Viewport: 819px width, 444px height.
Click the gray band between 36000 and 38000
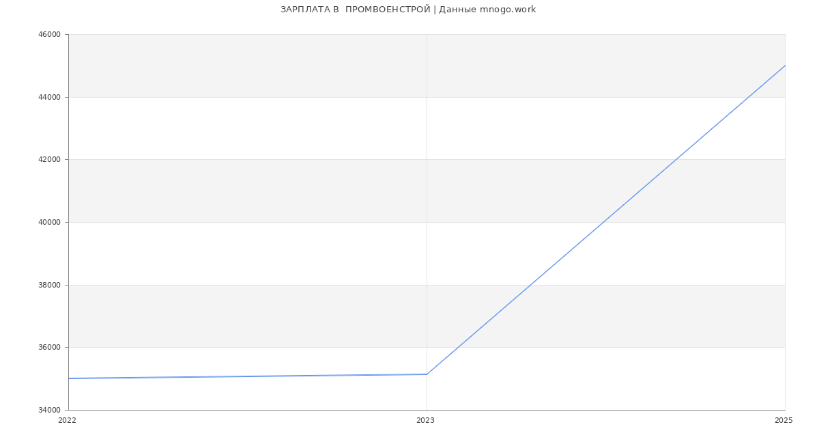point(273,316)
